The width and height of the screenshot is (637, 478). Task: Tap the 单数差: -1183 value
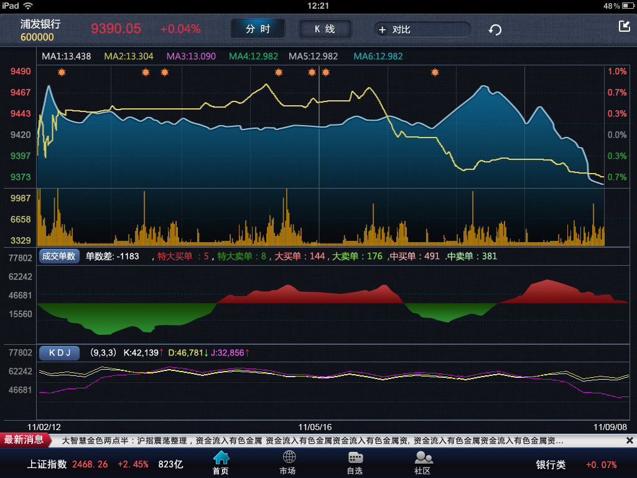click(x=113, y=256)
